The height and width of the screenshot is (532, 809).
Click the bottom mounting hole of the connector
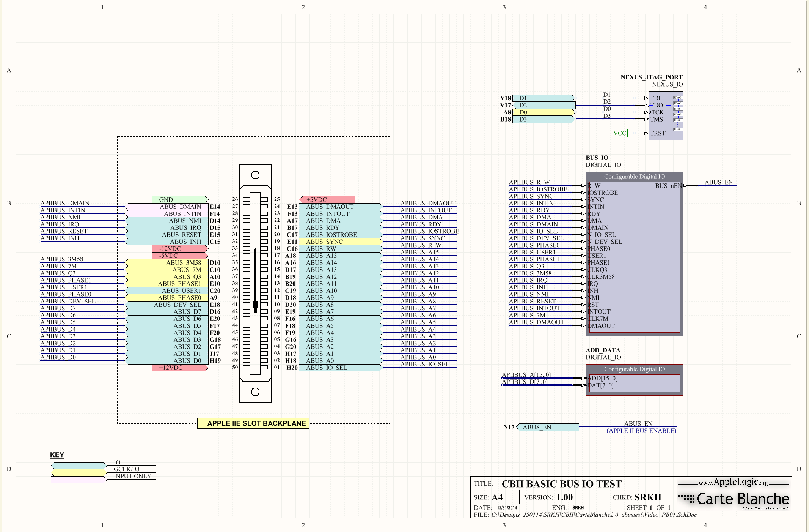(255, 392)
